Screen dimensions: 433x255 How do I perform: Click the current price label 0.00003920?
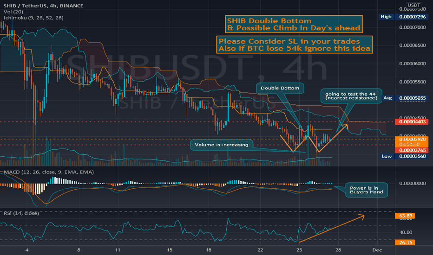[412, 139]
